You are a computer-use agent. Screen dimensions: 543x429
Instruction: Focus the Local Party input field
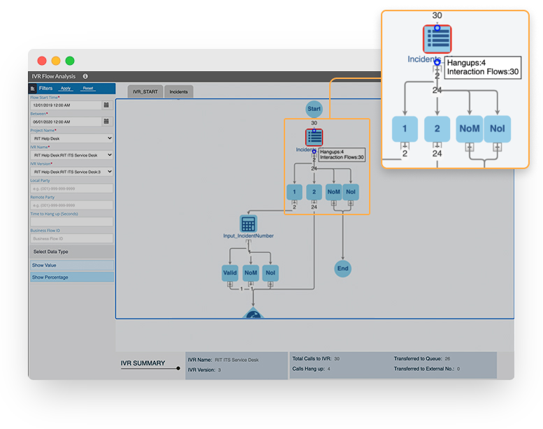click(72, 189)
